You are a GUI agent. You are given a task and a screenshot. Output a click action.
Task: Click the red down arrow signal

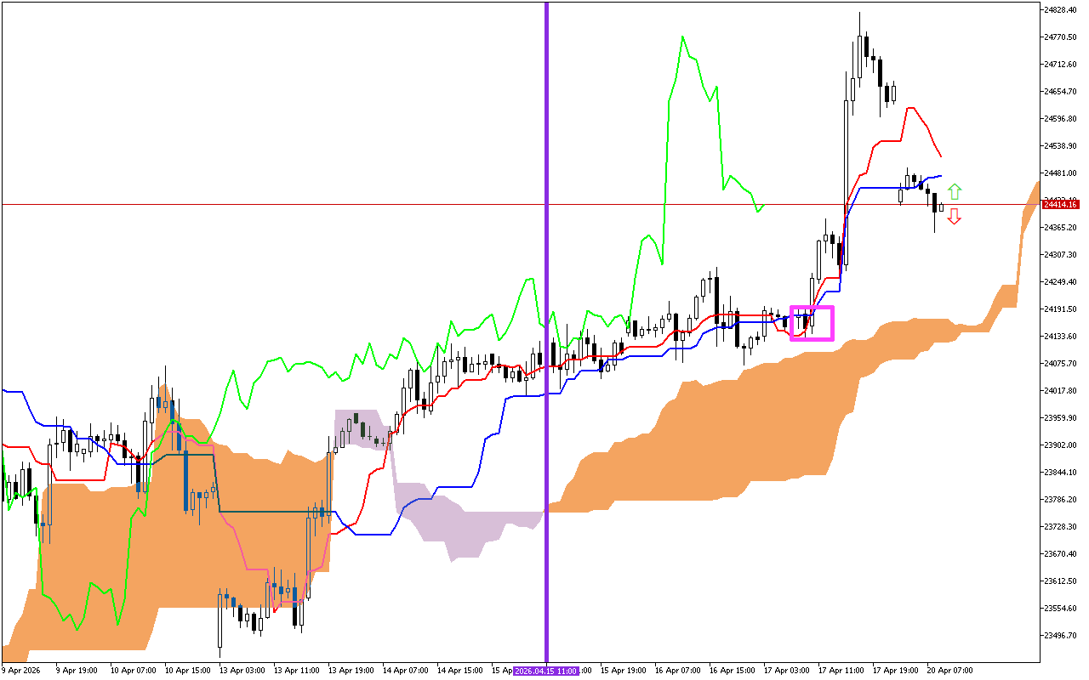(x=955, y=217)
